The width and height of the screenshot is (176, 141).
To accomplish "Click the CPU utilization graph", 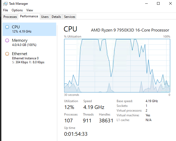I will (x=117, y=66).
